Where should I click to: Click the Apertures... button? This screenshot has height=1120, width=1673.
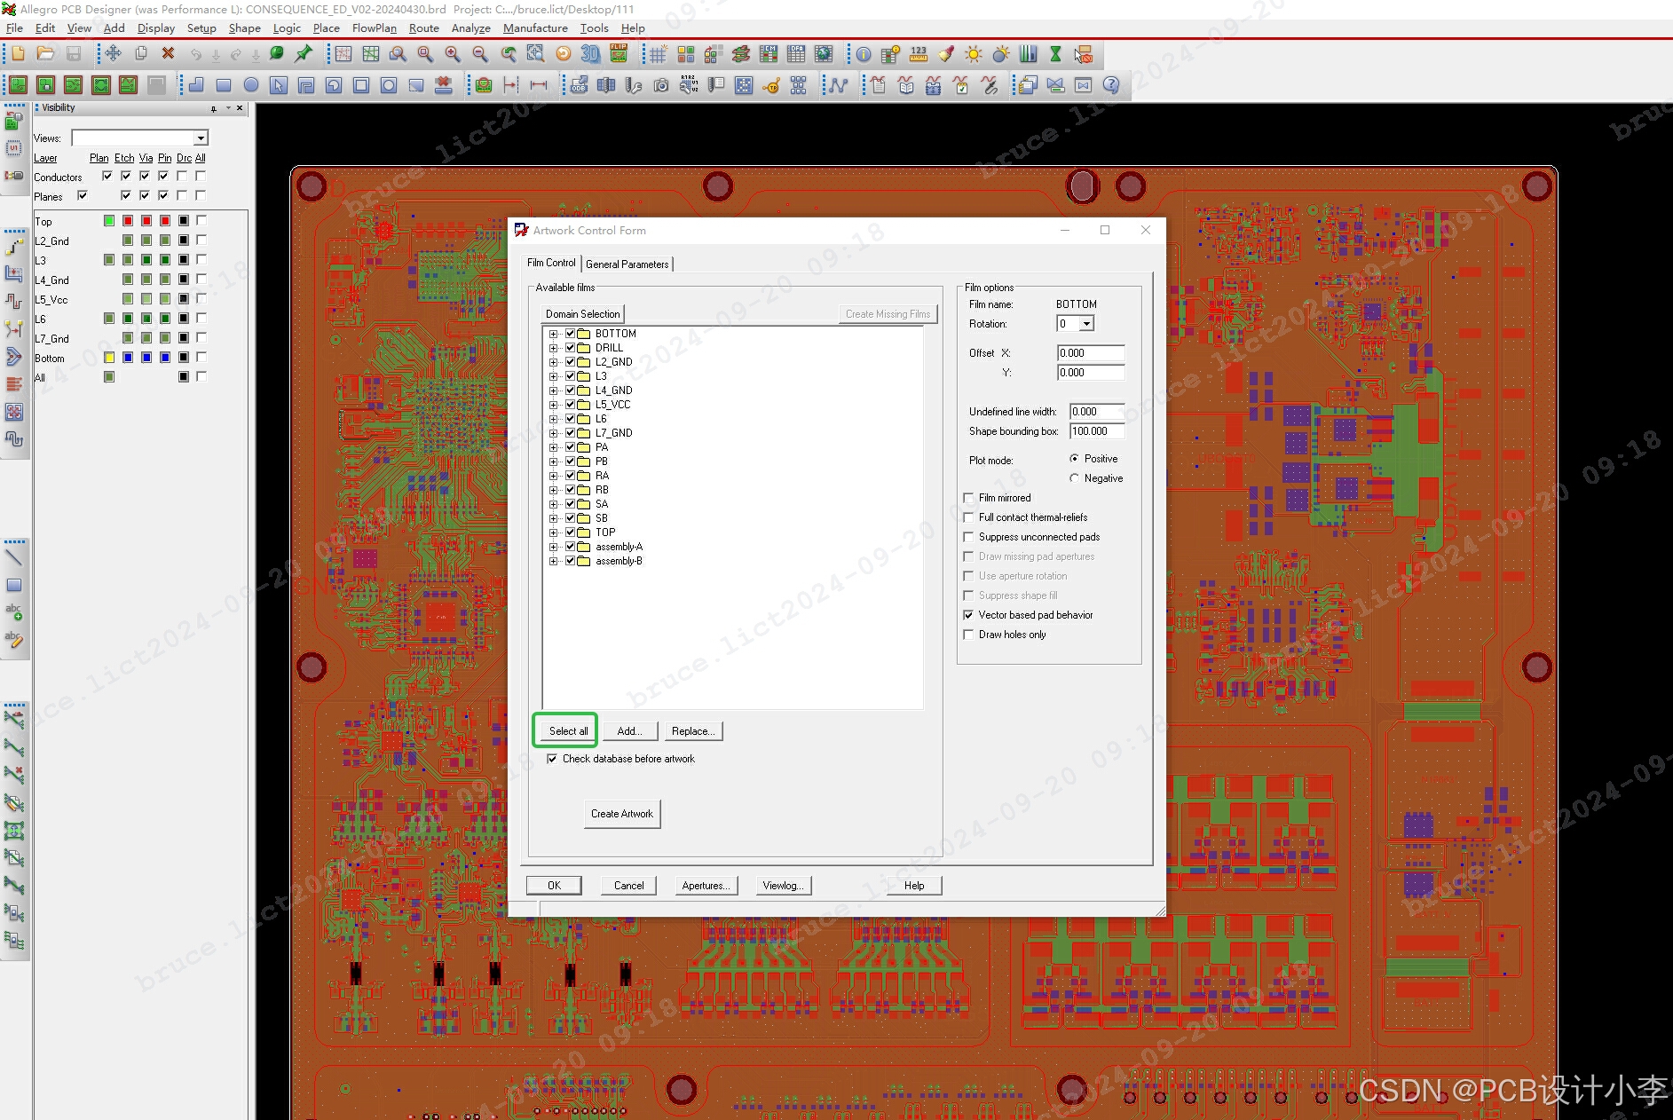pos(706,886)
